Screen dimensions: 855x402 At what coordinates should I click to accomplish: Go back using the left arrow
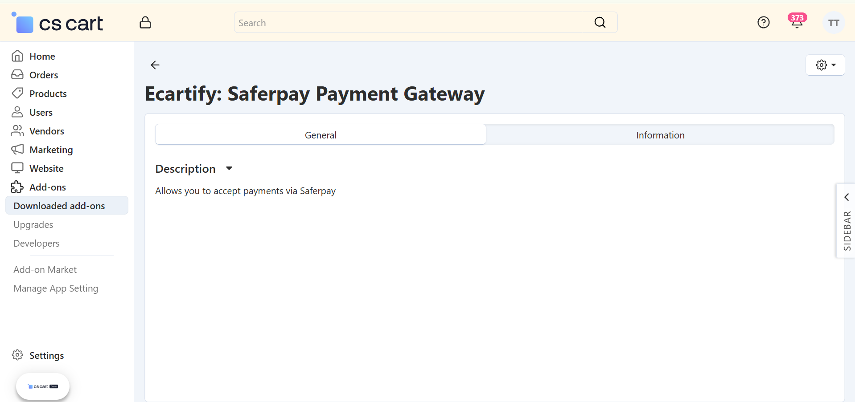(x=155, y=65)
